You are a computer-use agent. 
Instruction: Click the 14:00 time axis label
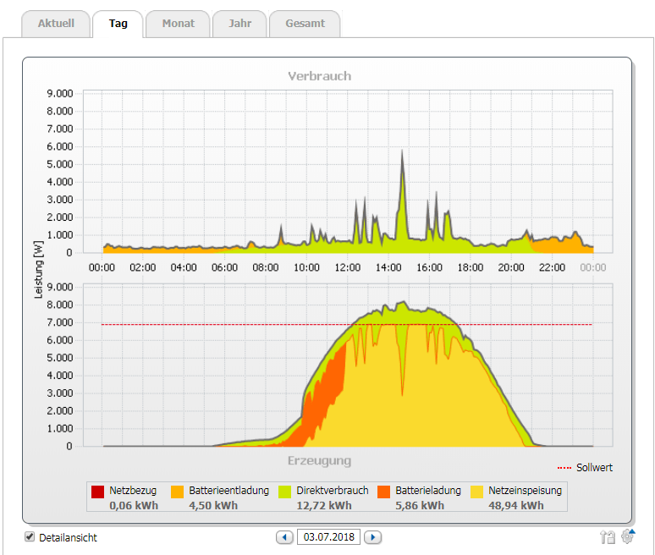pyautogui.click(x=388, y=267)
